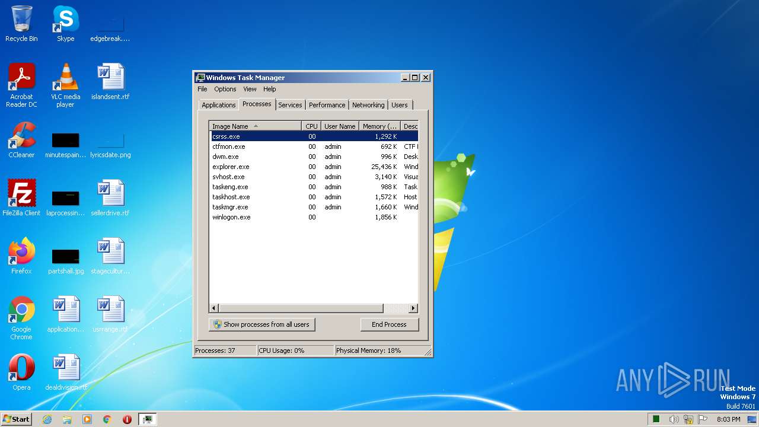
Task: Click Chrome icon in the taskbar
Action: click(107, 419)
